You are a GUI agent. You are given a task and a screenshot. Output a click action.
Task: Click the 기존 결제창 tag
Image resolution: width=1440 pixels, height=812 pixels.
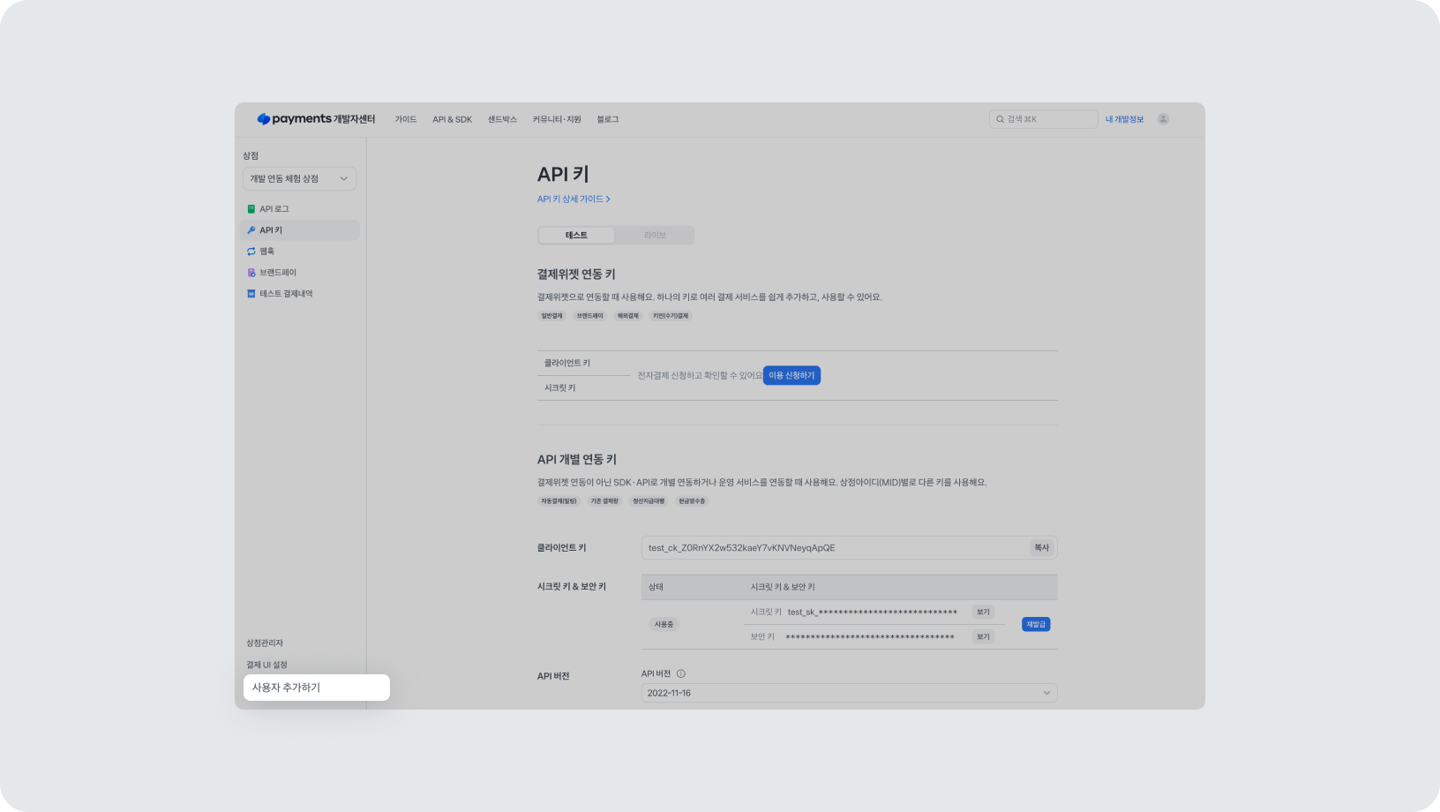[x=604, y=501]
